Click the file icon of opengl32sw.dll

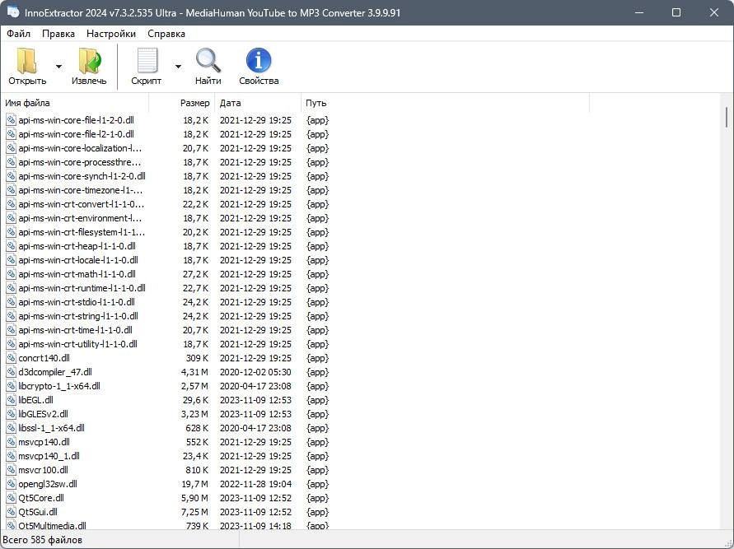click(12, 485)
